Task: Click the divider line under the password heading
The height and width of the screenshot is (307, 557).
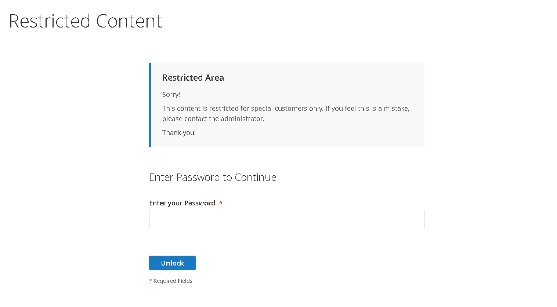Action: click(286, 189)
